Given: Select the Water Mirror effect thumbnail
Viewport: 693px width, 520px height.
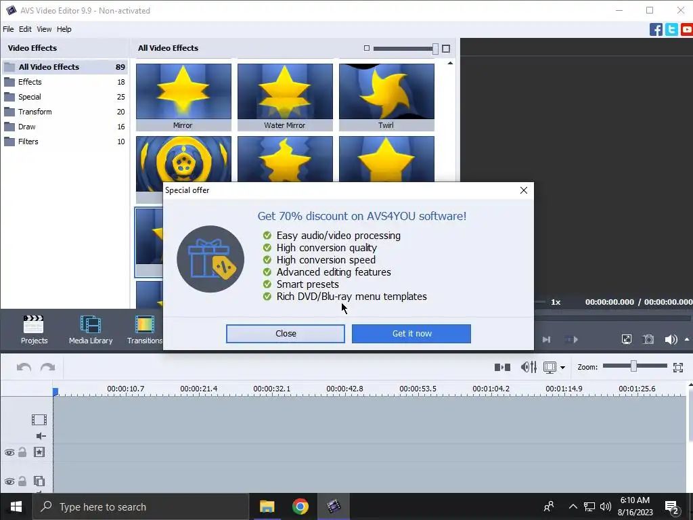Looking at the screenshot, I should [285, 97].
